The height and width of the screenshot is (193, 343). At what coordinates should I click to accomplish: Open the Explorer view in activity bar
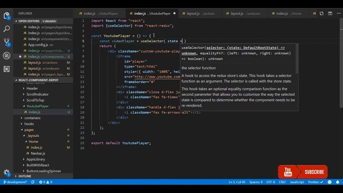6,16
